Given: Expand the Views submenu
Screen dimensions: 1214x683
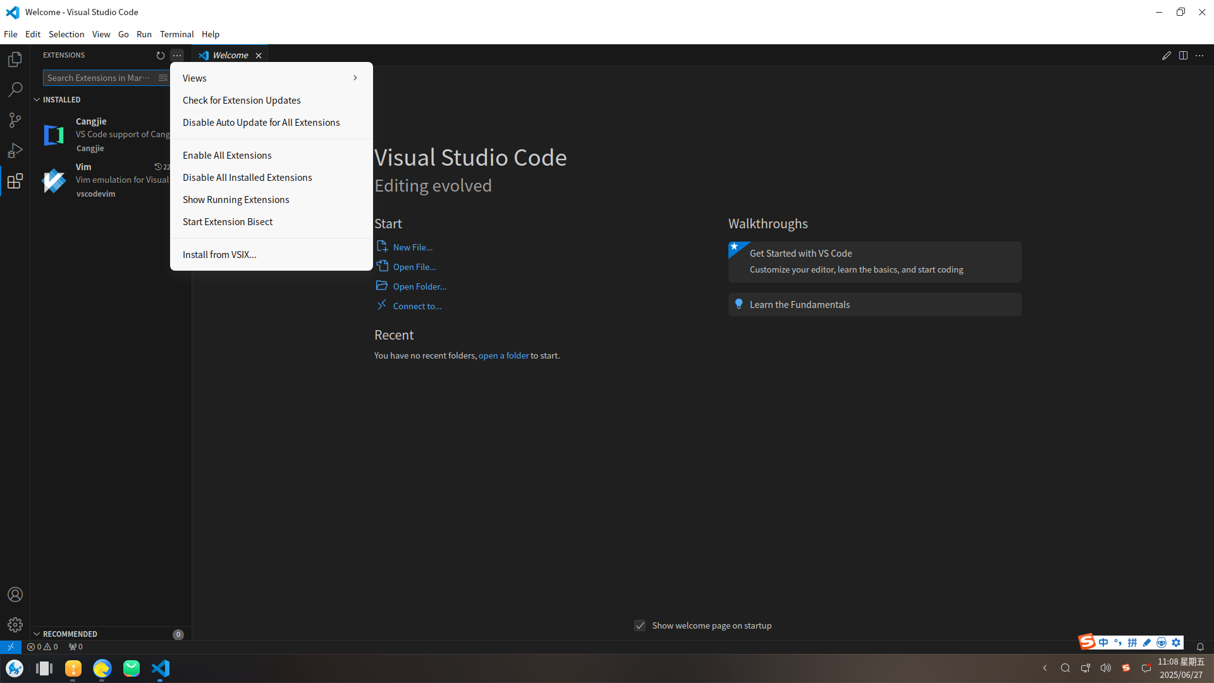Looking at the screenshot, I should [271, 78].
